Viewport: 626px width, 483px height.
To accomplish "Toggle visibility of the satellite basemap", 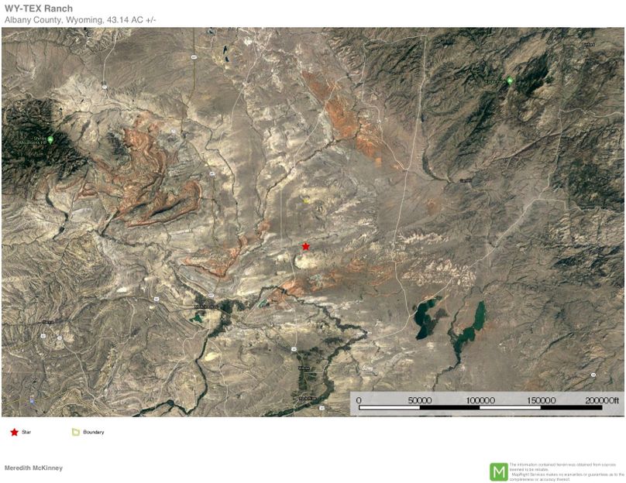I will point(313,224).
